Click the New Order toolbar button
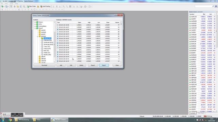This screenshot has width=218, height=122. [31, 6]
